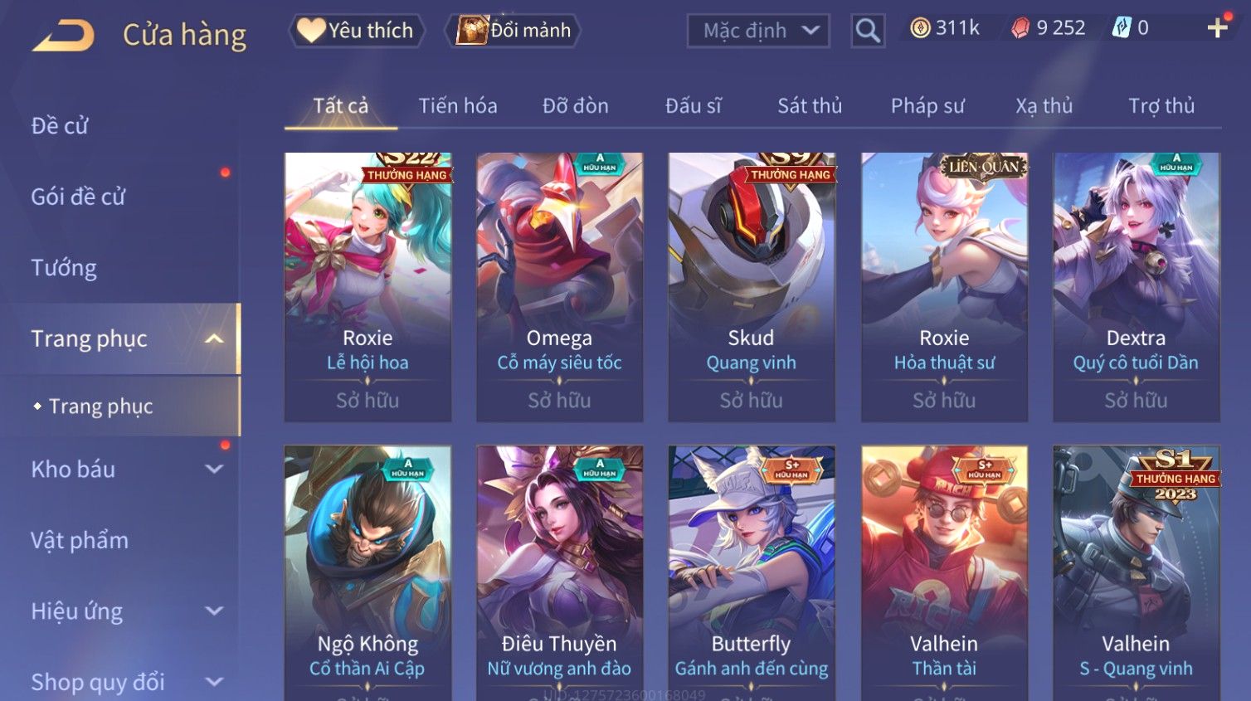
Task: Expand the Kho báu sidebar section
Action: tap(214, 469)
